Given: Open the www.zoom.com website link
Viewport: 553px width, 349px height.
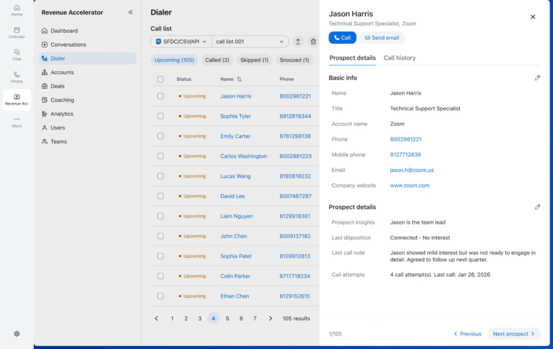Looking at the screenshot, I should tap(409, 185).
